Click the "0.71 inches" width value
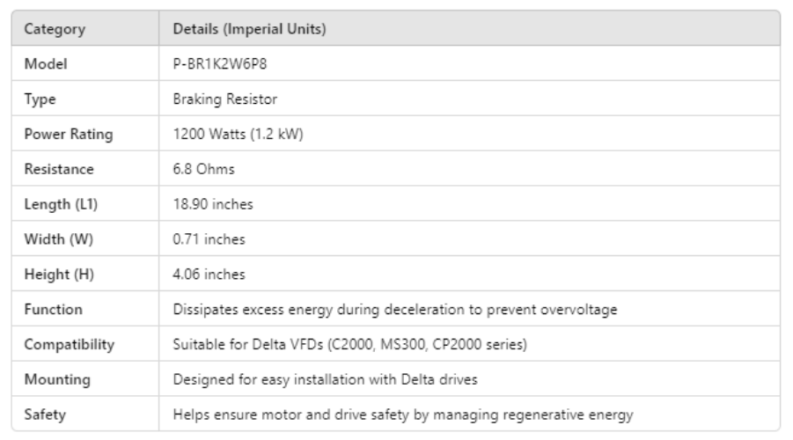793x440 pixels. [x=209, y=239]
